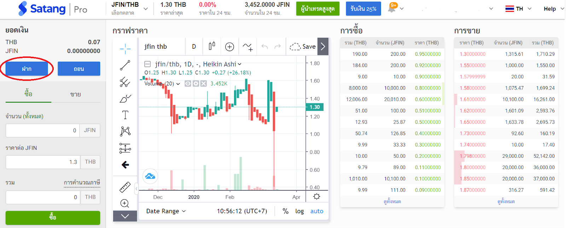Select sell order price 1.79800000

[x=473, y=156]
